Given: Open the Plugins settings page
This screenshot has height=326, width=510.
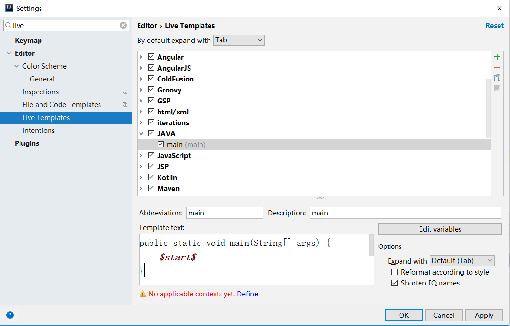Looking at the screenshot, I should point(27,143).
